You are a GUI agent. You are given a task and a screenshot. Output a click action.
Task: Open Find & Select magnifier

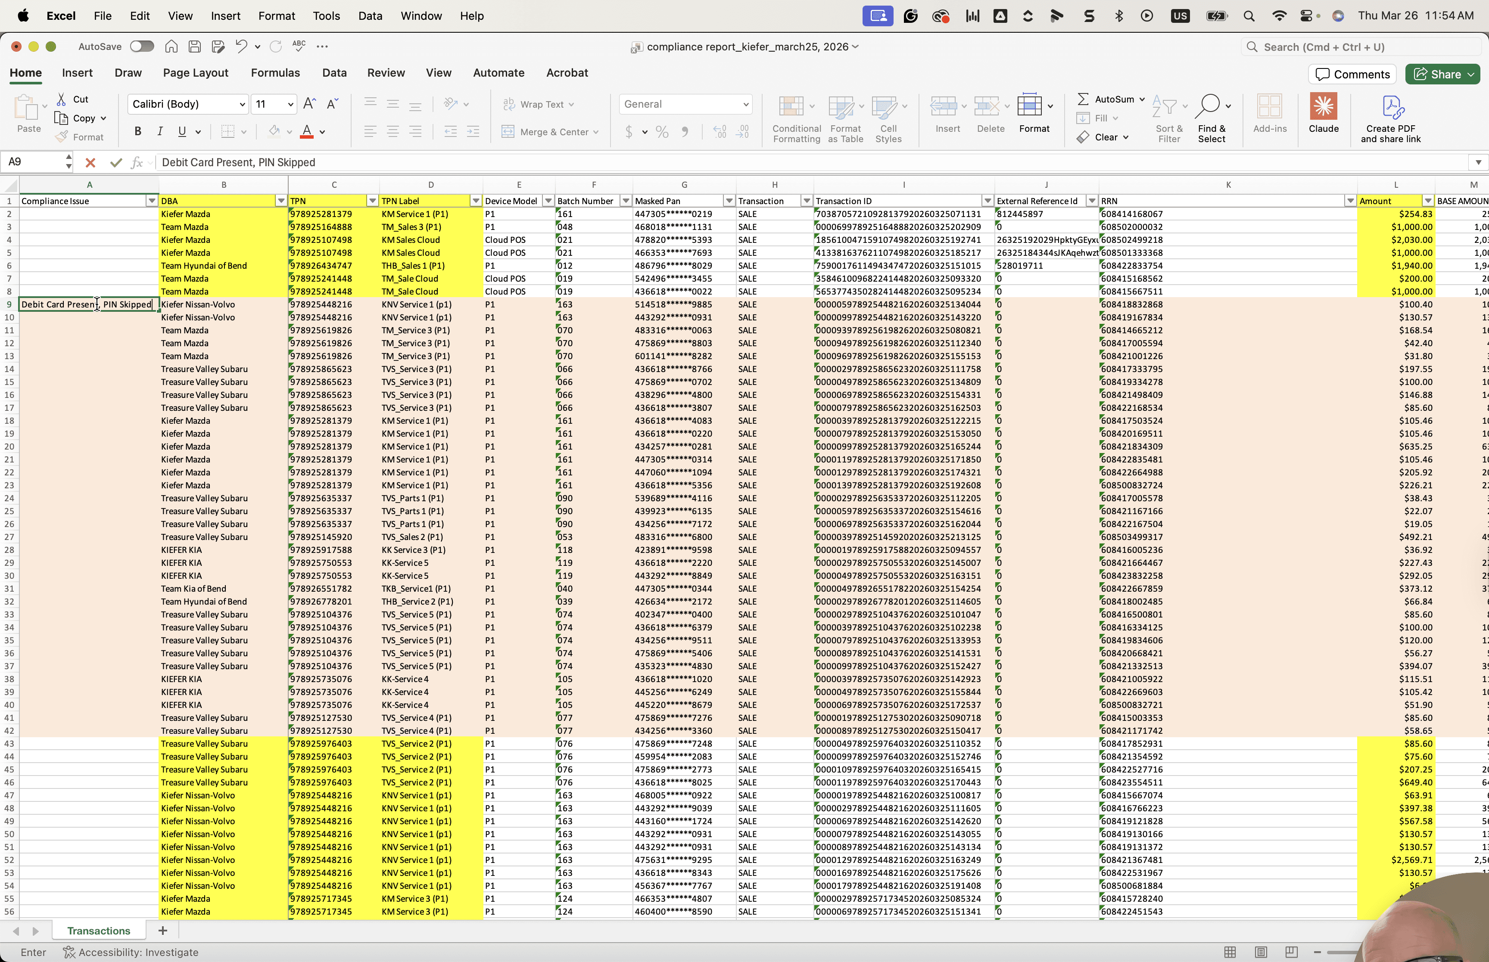click(1212, 119)
